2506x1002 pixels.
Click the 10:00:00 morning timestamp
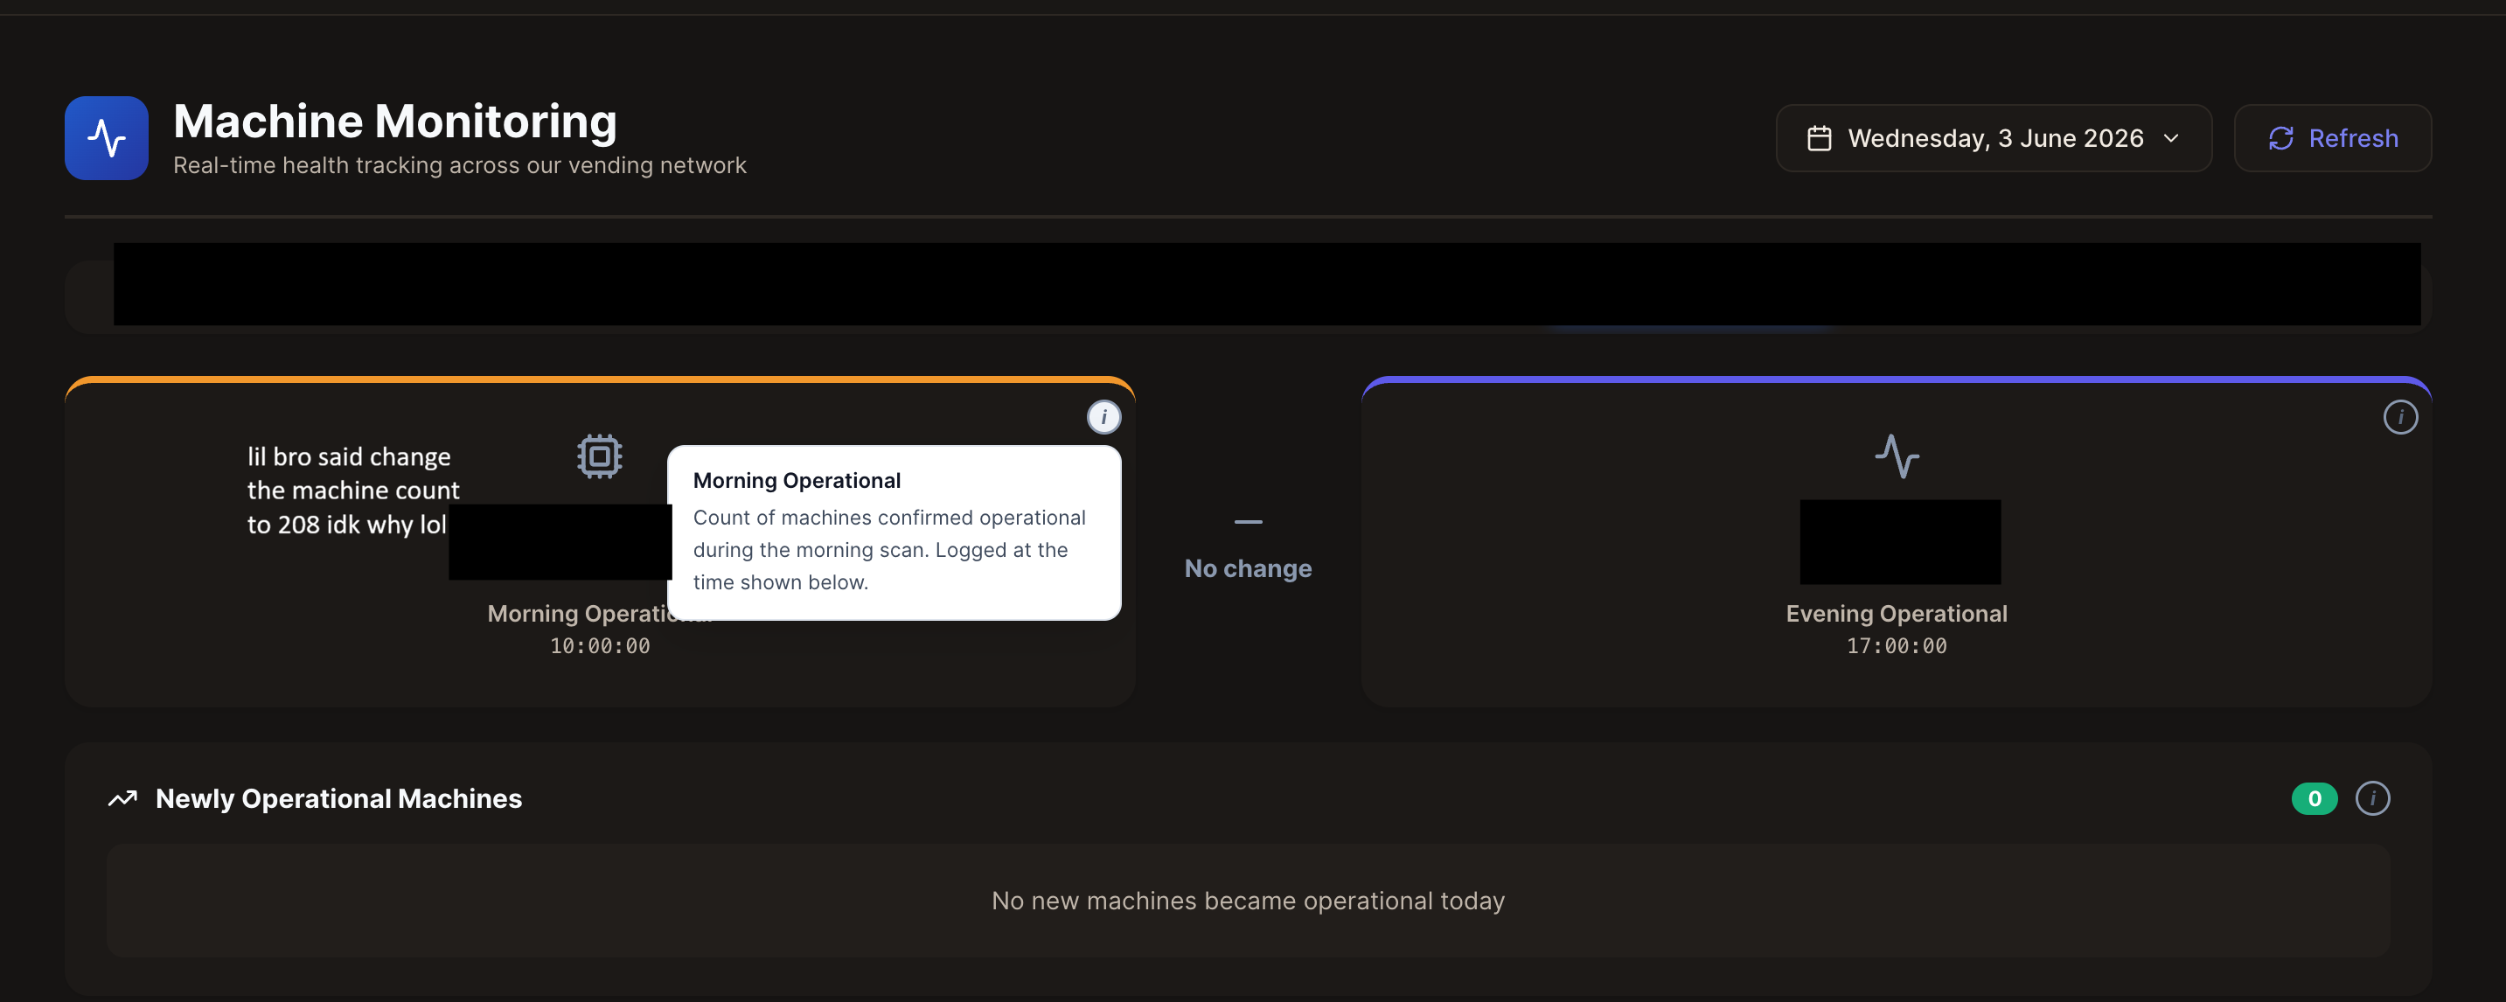(x=599, y=646)
